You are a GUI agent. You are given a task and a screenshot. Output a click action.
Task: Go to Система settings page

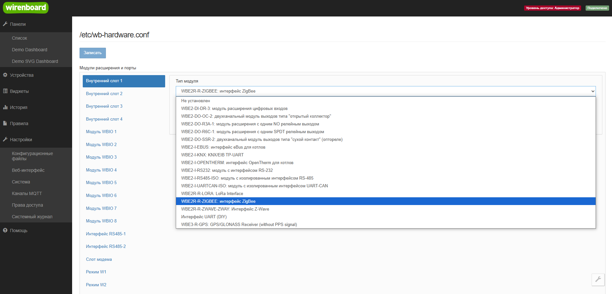(36, 182)
